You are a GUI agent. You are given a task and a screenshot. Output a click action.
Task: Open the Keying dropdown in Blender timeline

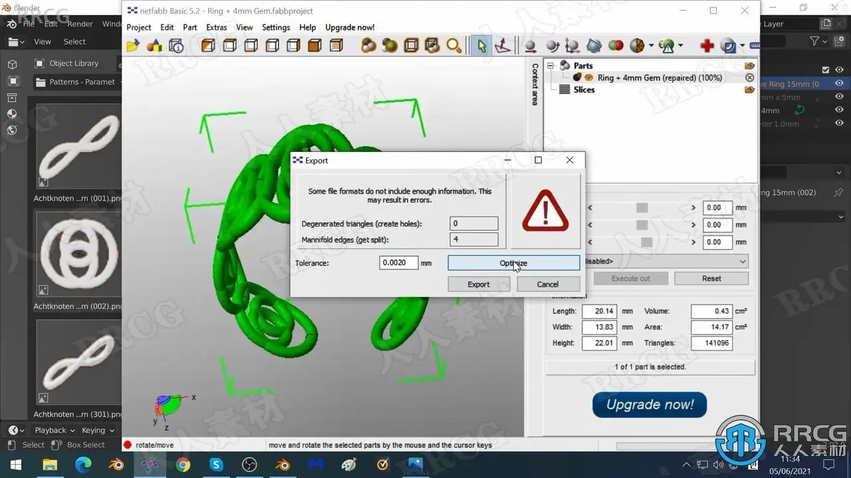[98, 430]
